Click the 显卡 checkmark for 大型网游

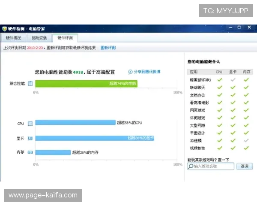click(x=233, y=125)
